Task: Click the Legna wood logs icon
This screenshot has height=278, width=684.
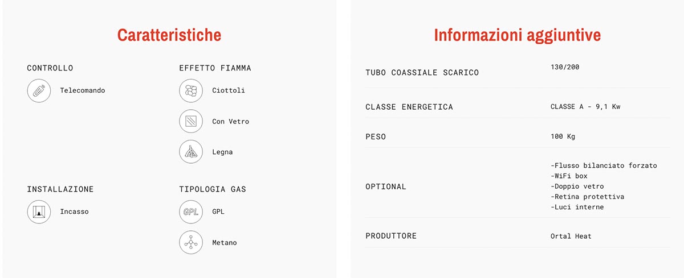Action: pos(191,152)
